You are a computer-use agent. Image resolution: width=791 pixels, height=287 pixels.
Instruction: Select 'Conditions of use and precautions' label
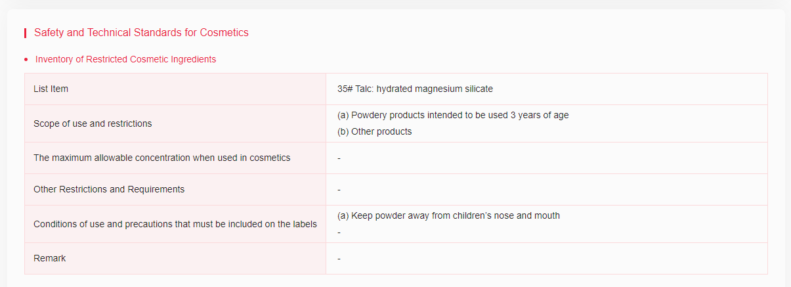pyautogui.click(x=175, y=224)
